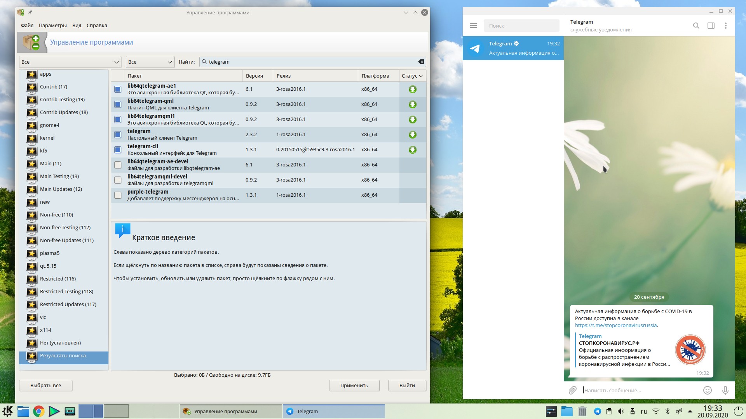This screenshot has height=419, width=746.
Task: Check the purple-telegram package checkbox
Action: tap(118, 195)
